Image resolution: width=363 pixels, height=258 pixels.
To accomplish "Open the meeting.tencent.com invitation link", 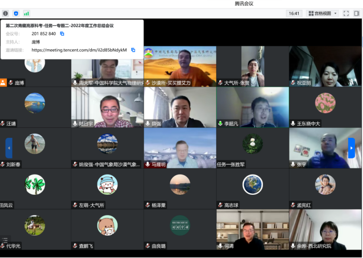I will pos(79,50).
